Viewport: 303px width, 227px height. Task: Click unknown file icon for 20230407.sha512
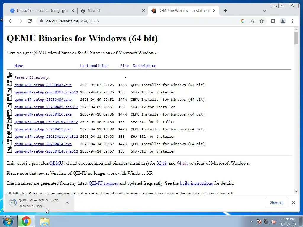(9, 90)
